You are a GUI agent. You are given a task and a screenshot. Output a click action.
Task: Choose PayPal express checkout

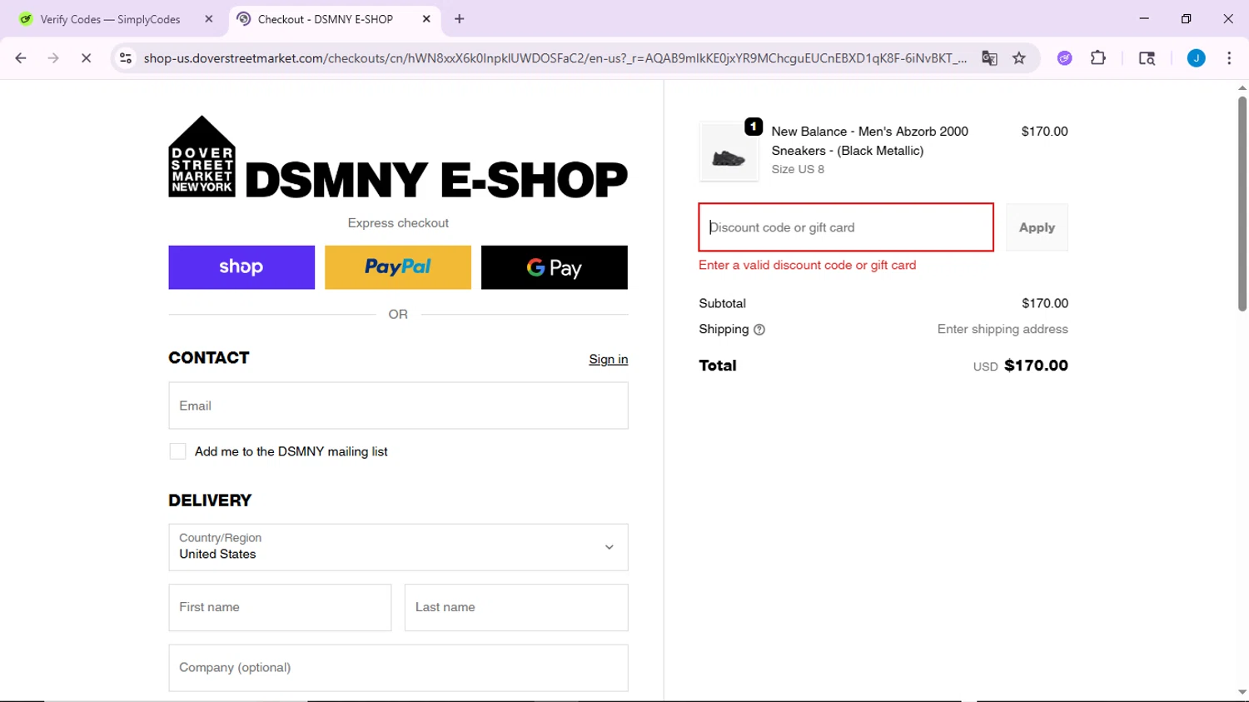pos(398,267)
